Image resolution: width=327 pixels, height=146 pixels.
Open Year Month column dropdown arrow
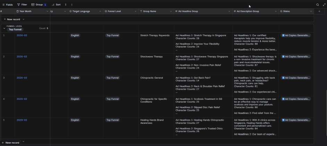pos(47,11)
